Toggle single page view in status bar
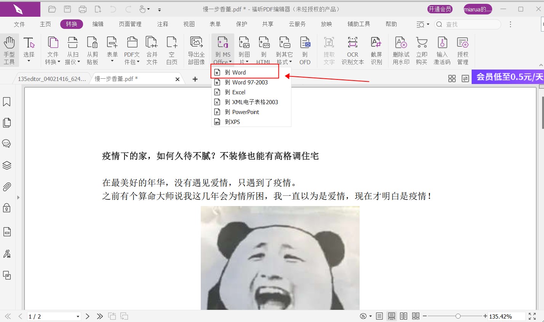 click(x=379, y=316)
